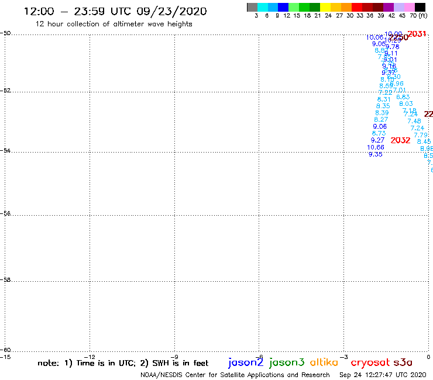Click the gray swatch in the color legend
This screenshot has width=433, height=380.
click(252, 7)
